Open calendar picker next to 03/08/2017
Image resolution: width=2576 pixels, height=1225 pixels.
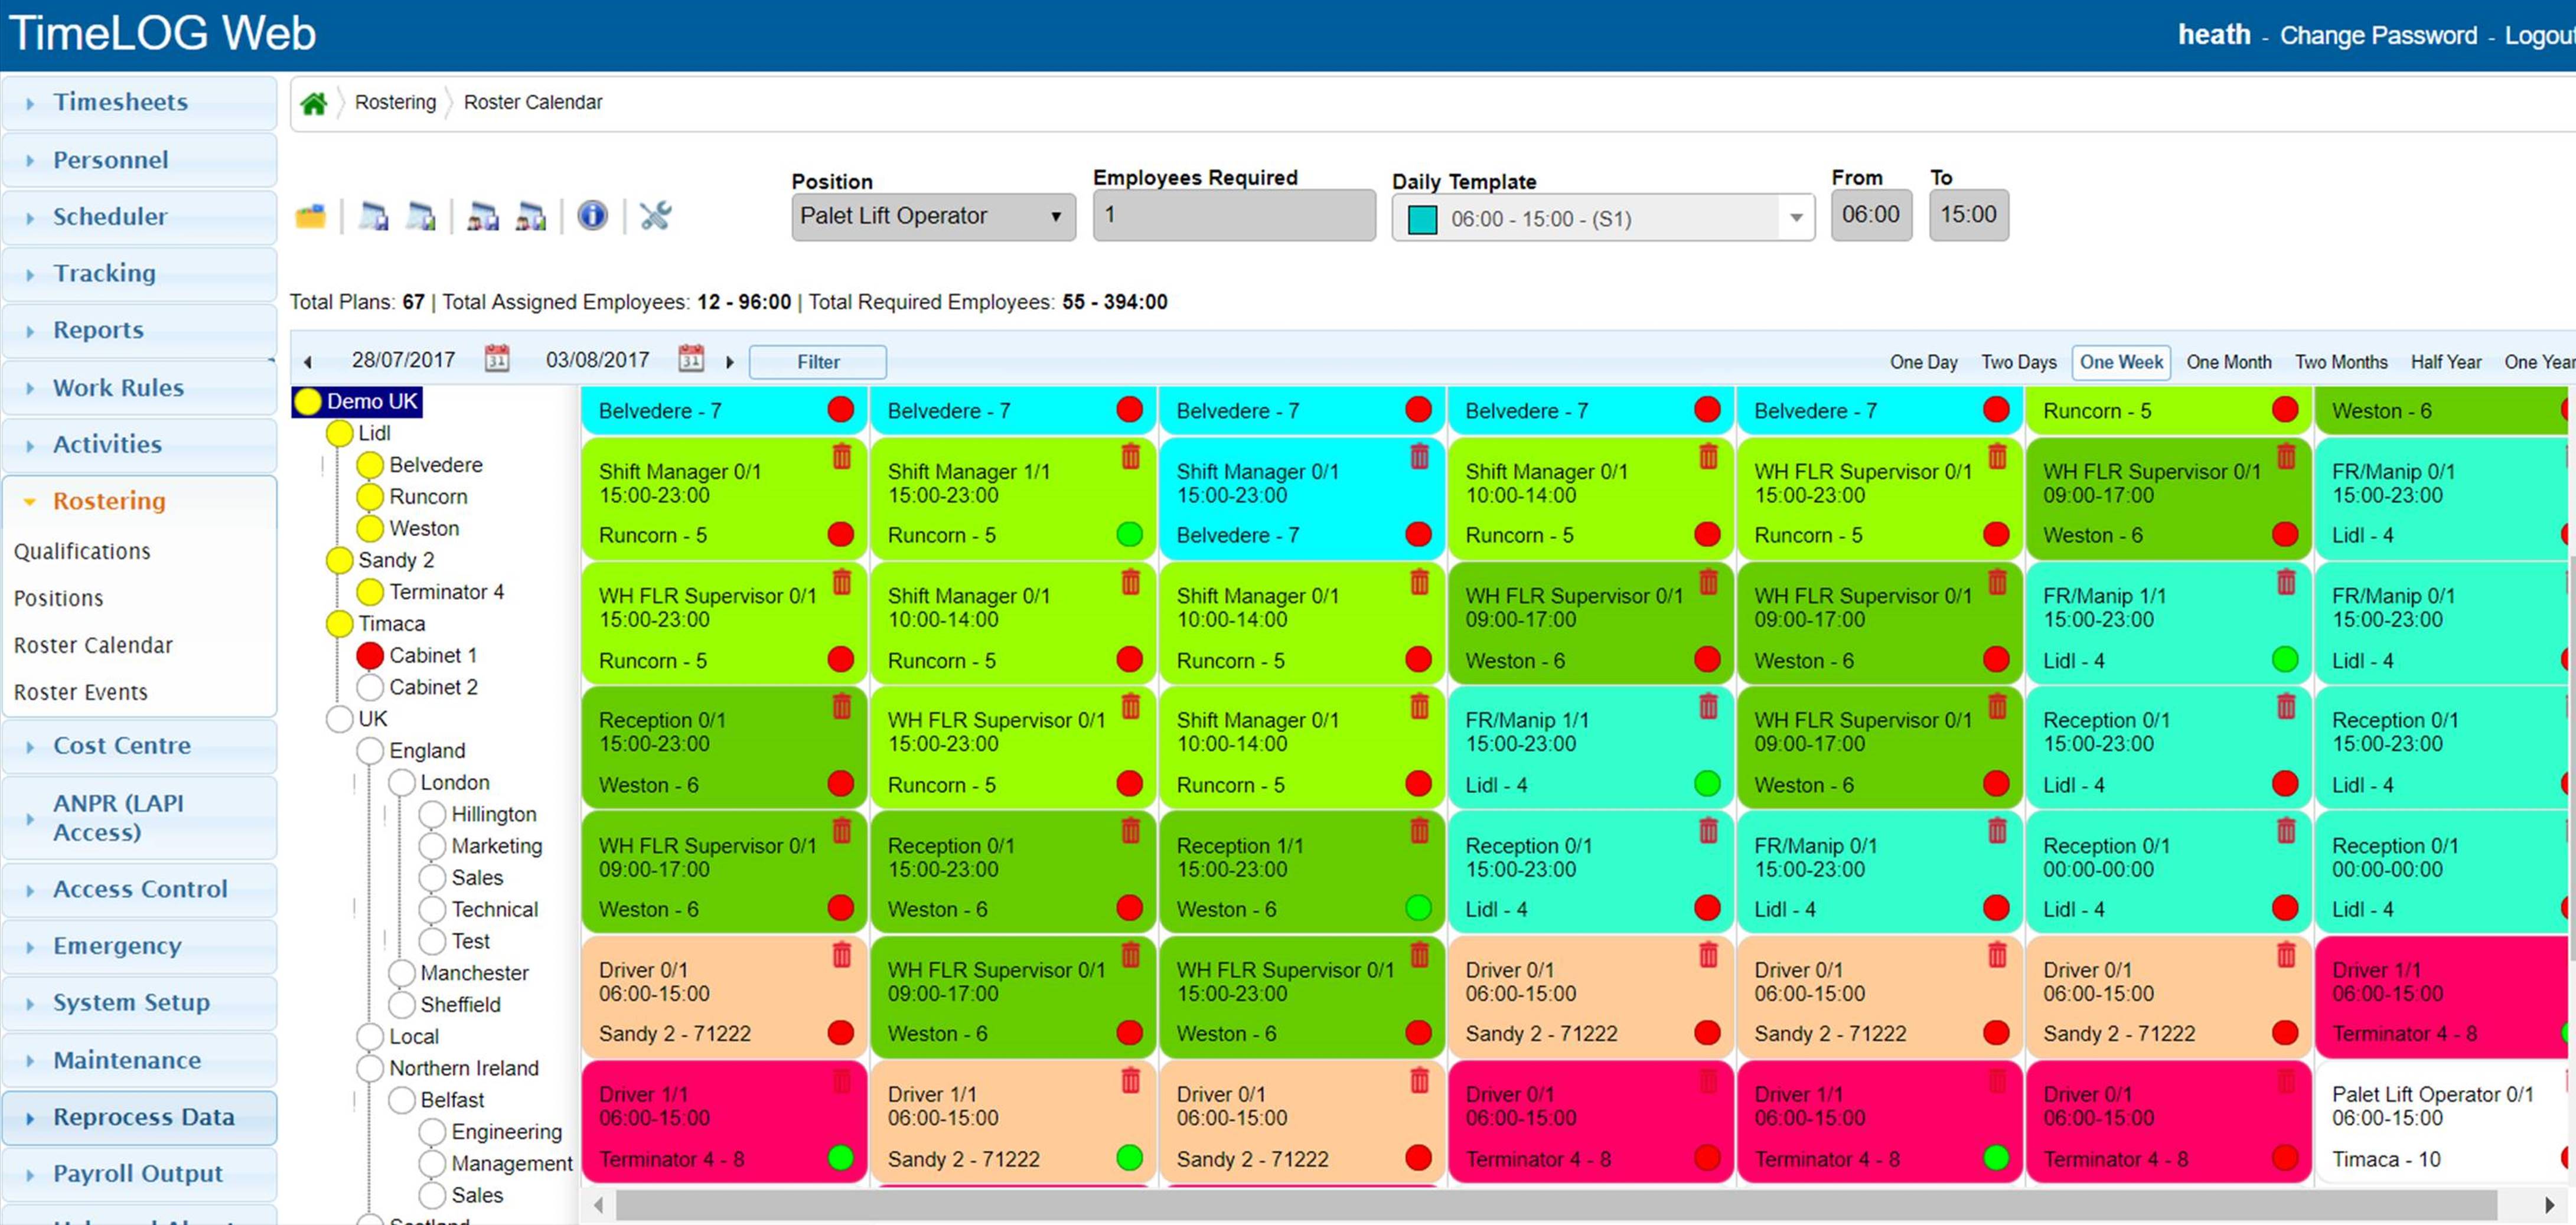[x=691, y=359]
